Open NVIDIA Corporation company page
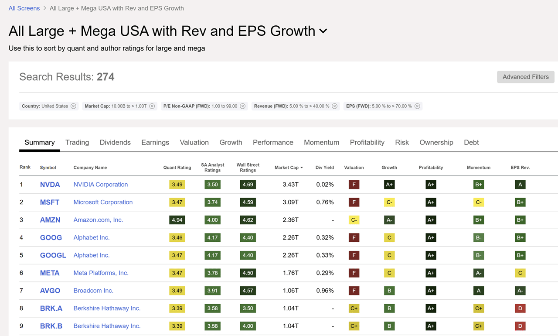The width and height of the screenshot is (558, 336). coord(101,185)
